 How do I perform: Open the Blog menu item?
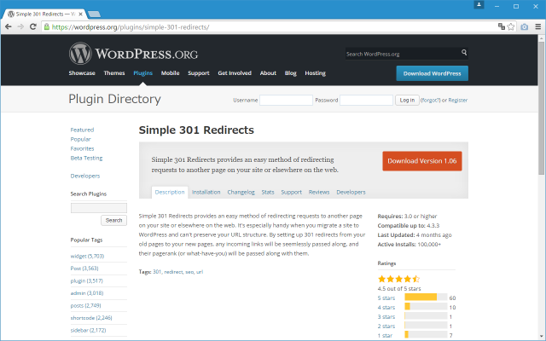click(290, 73)
